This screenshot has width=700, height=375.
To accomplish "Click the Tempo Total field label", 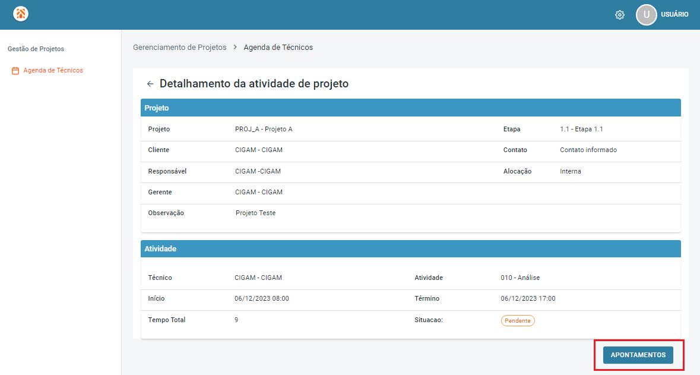I will click(x=166, y=320).
